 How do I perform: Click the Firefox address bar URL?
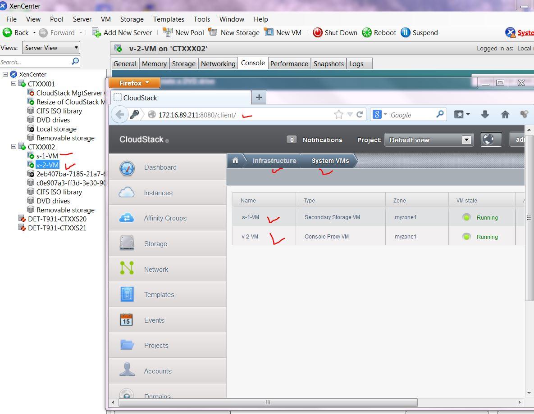coord(197,115)
